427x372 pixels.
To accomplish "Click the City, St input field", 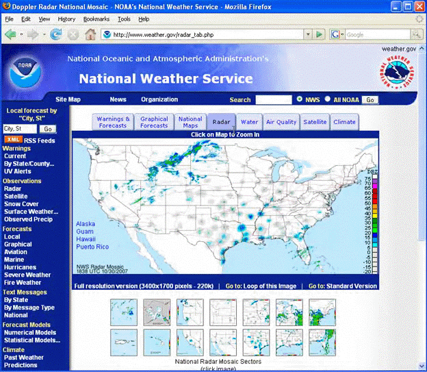I will [x=20, y=129].
